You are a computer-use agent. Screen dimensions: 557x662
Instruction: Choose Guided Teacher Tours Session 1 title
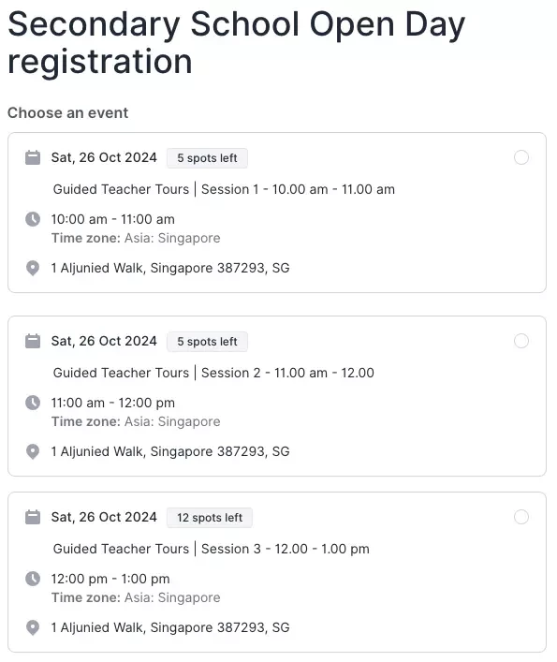point(224,189)
